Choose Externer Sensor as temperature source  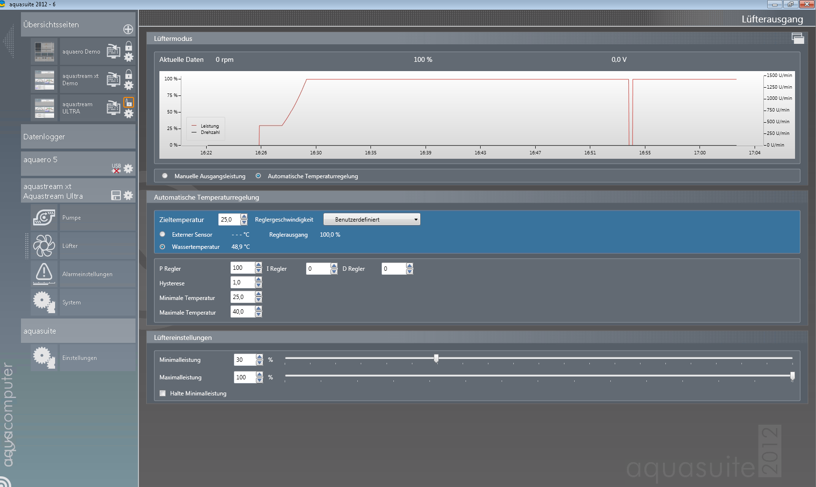click(x=162, y=234)
